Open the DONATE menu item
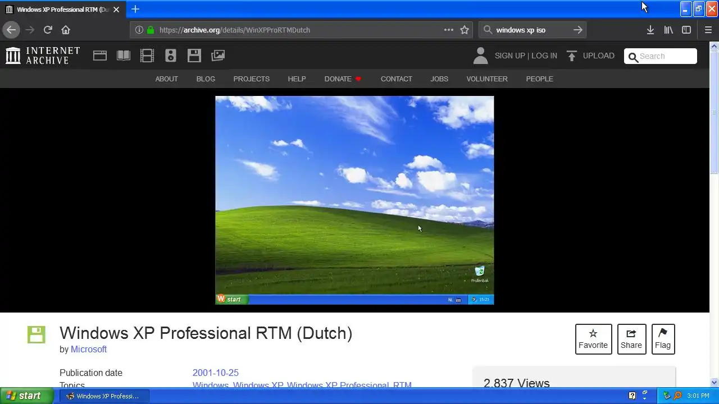The width and height of the screenshot is (719, 404). pyautogui.click(x=343, y=79)
